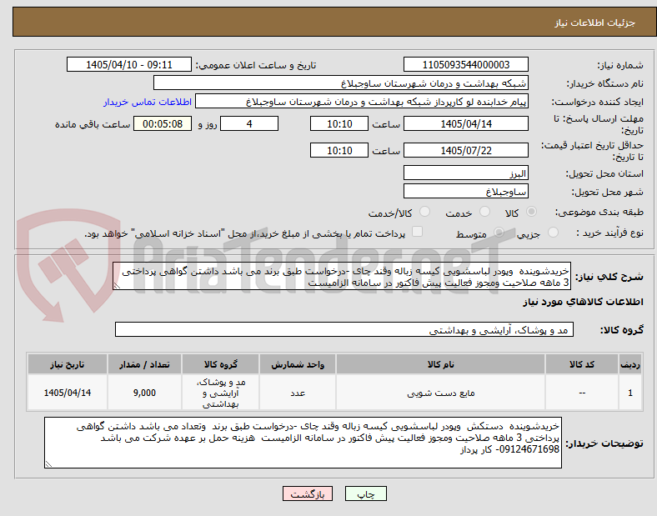
Task: Click the ردیف column header
Action: click(x=630, y=364)
